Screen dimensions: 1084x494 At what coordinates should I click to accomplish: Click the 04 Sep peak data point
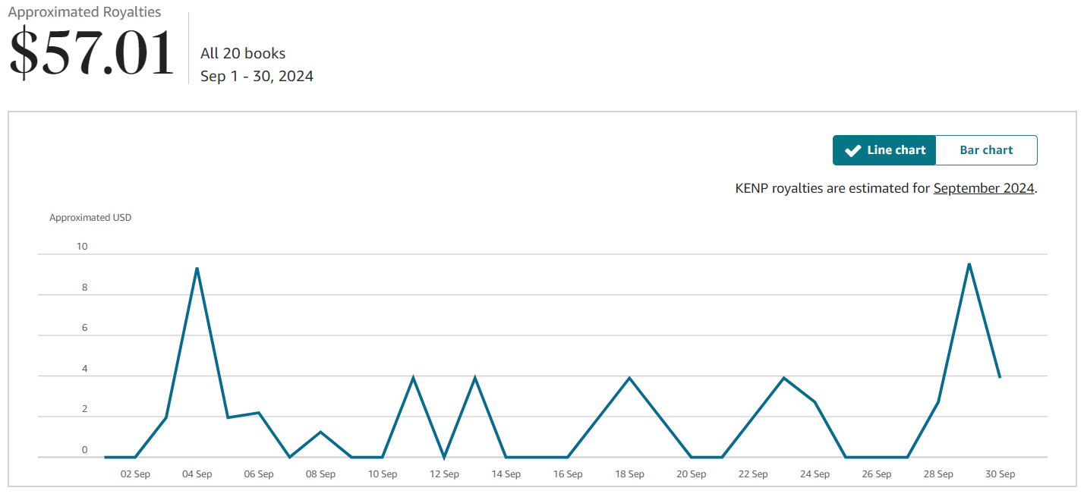click(197, 268)
